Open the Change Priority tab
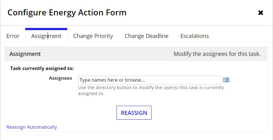The image size is (273, 140). pyautogui.click(x=93, y=36)
